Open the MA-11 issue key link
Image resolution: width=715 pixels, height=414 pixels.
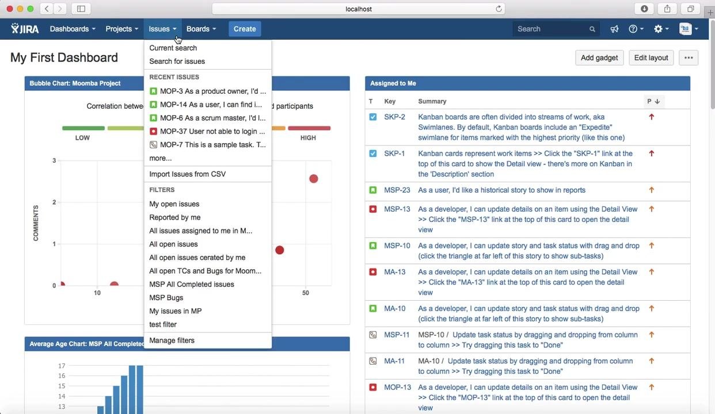(394, 361)
